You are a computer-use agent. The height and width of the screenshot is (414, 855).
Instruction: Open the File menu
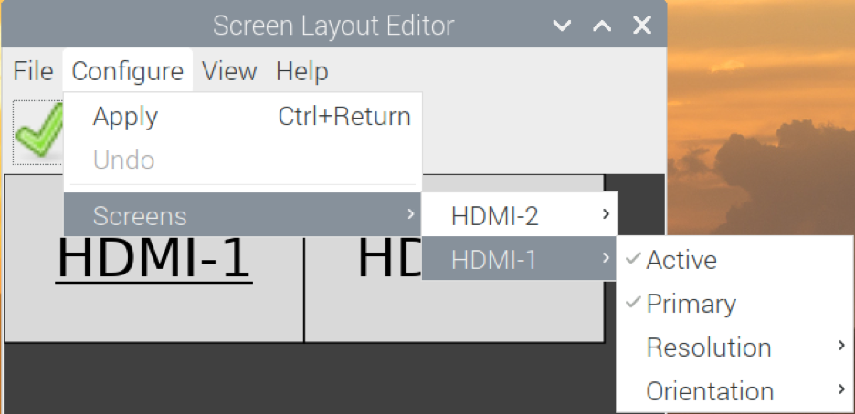[x=34, y=71]
